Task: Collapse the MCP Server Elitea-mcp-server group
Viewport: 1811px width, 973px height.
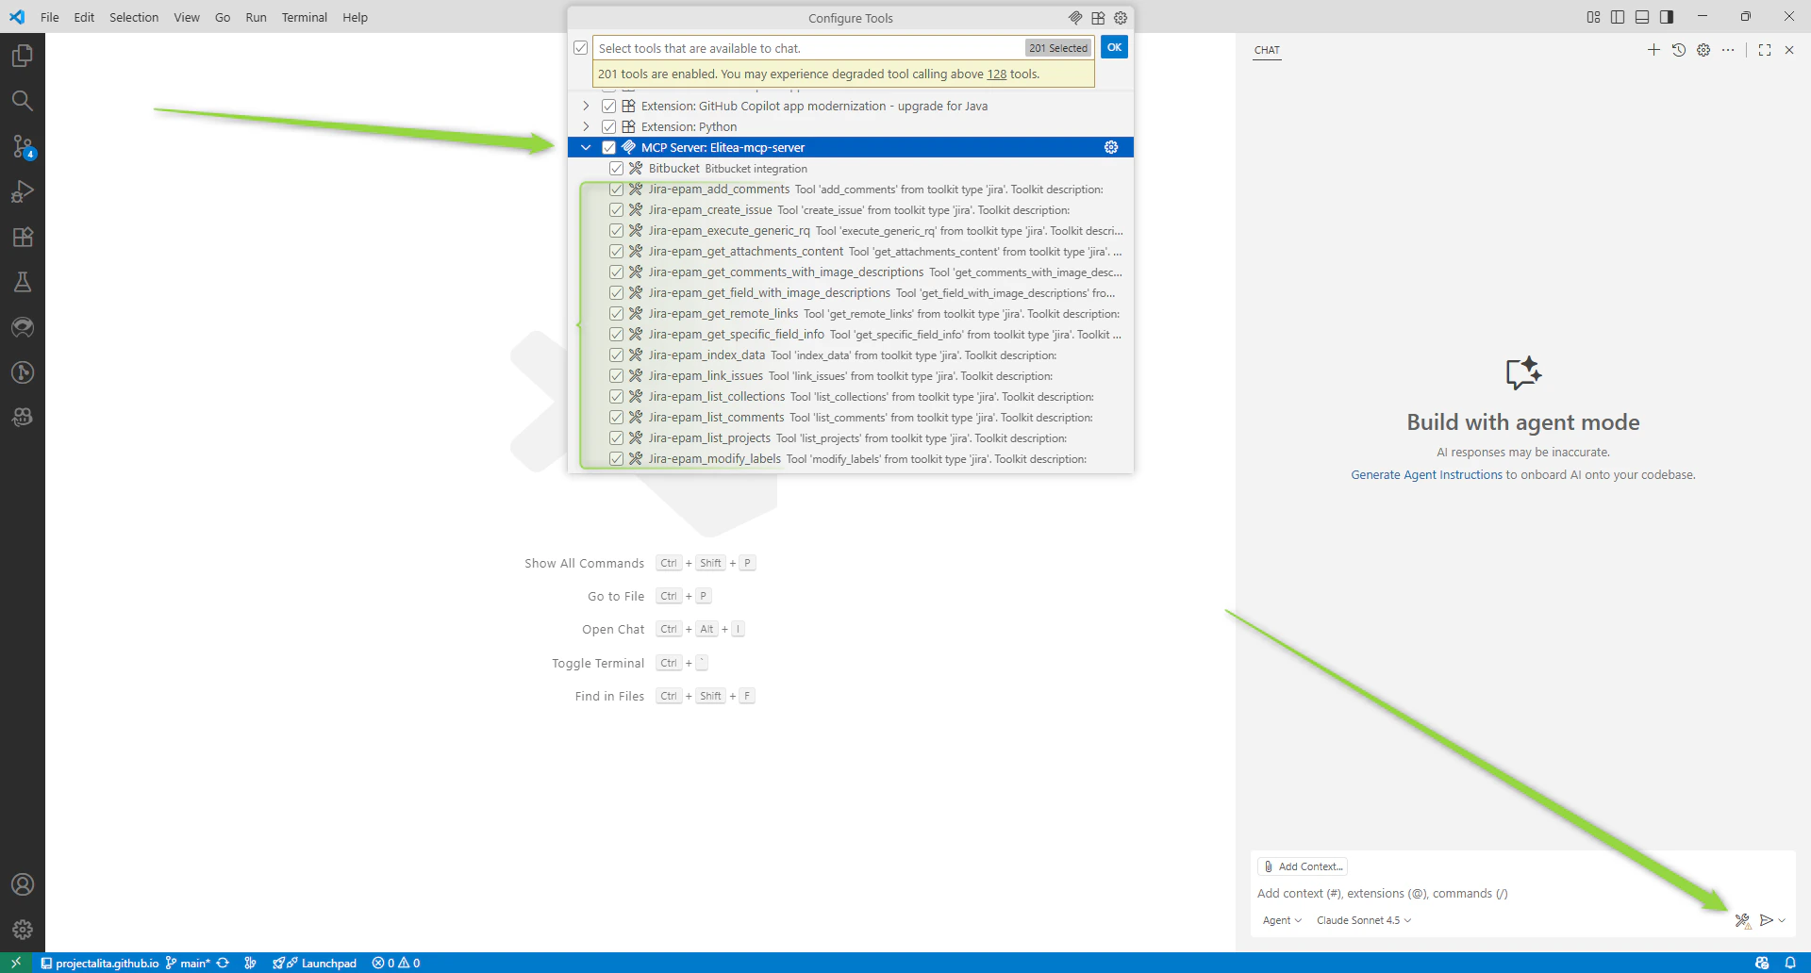Action: pos(587,147)
